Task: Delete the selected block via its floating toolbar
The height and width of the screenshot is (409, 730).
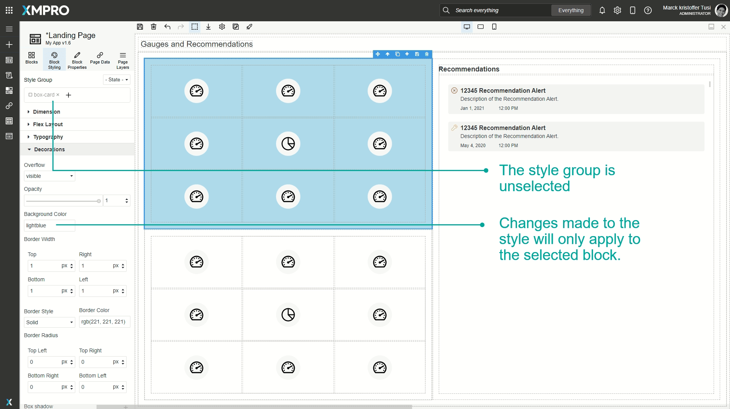Action: tap(427, 54)
